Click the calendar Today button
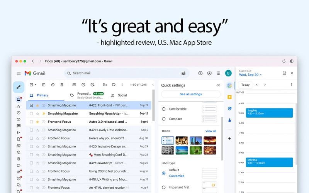The width and height of the screenshot is (309, 193). pos(245,85)
